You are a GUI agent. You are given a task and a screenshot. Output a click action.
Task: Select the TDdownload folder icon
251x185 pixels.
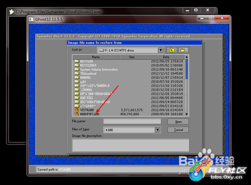click(77, 73)
